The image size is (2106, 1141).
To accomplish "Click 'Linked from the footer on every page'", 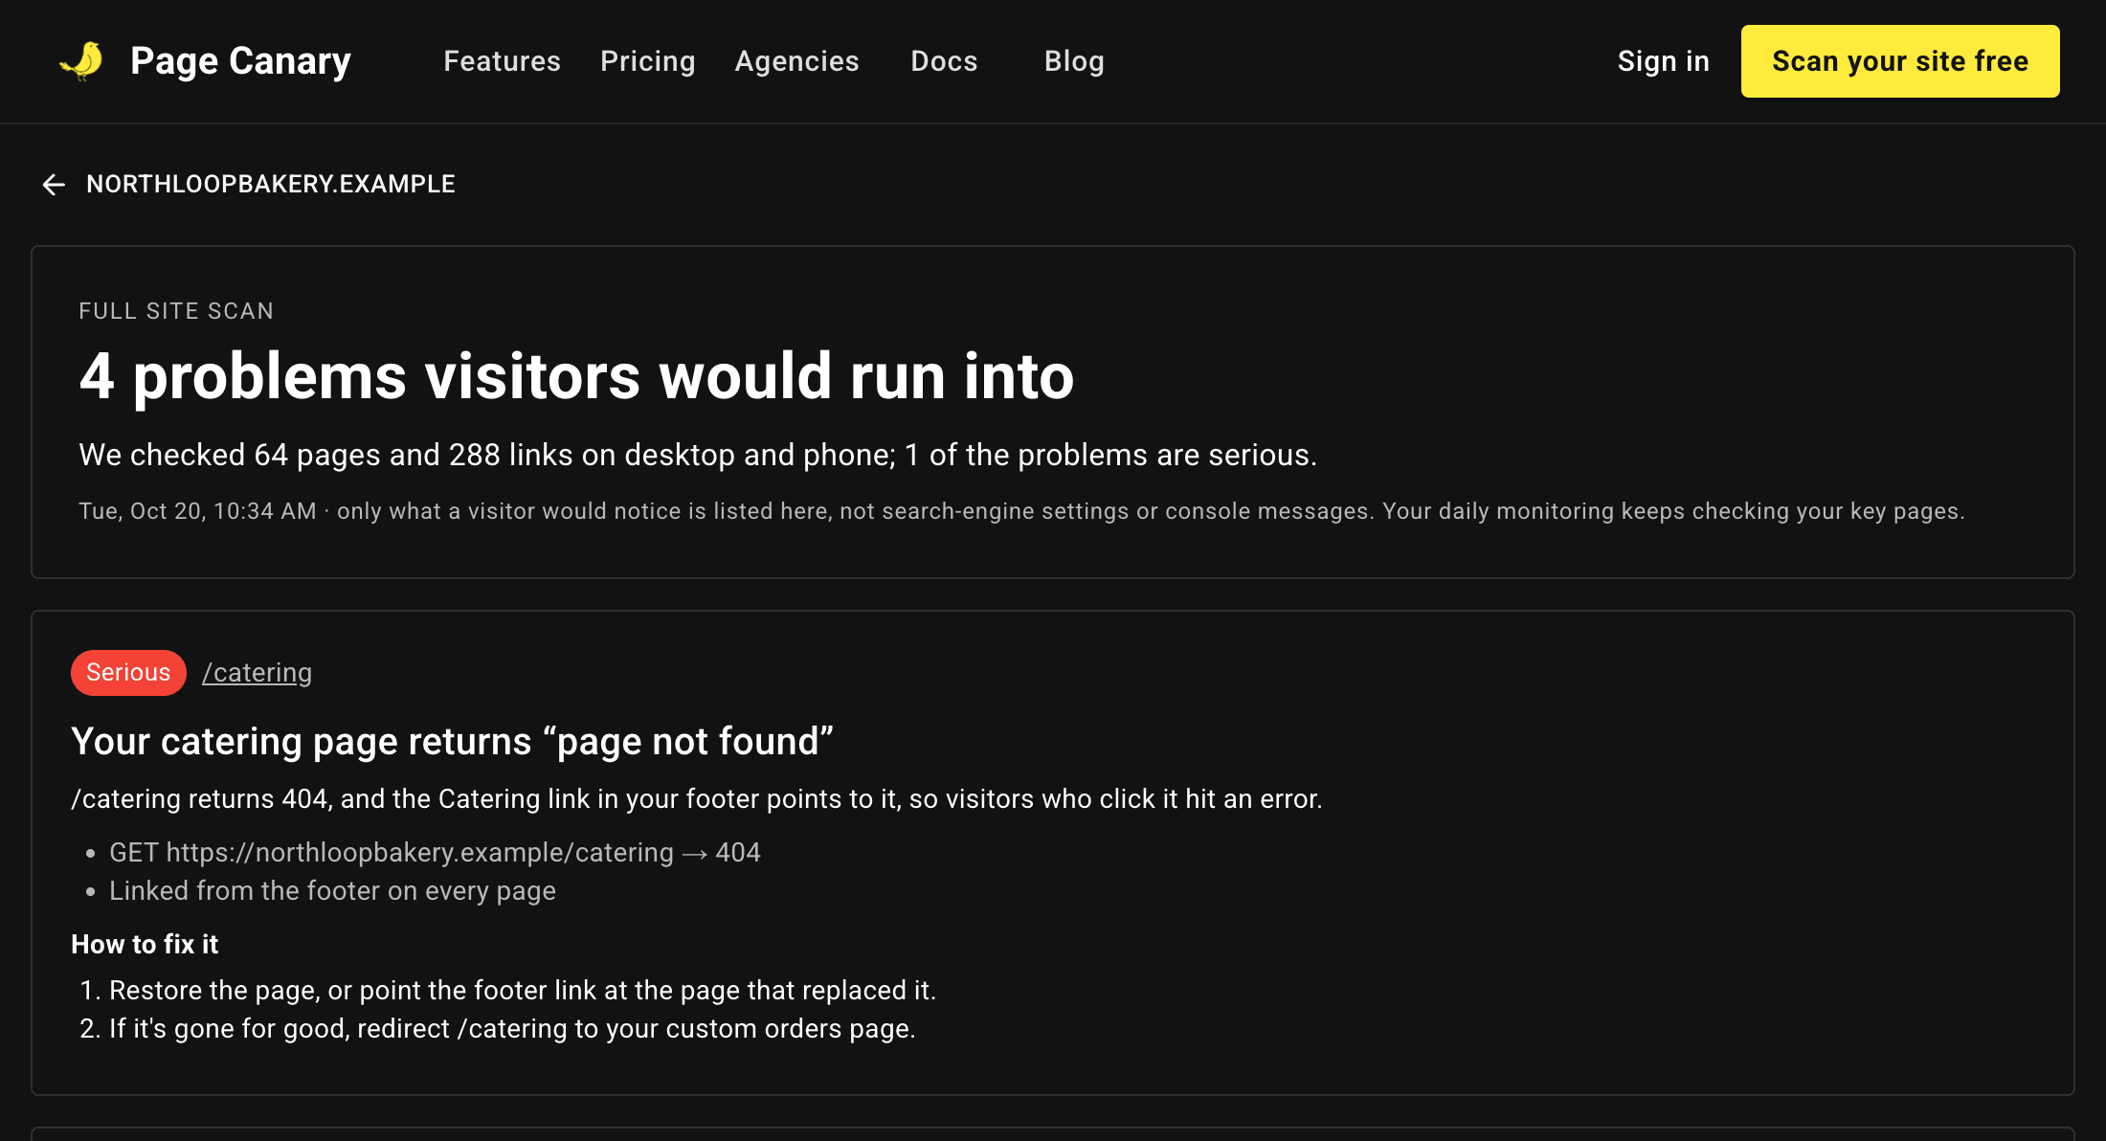I will [332, 891].
